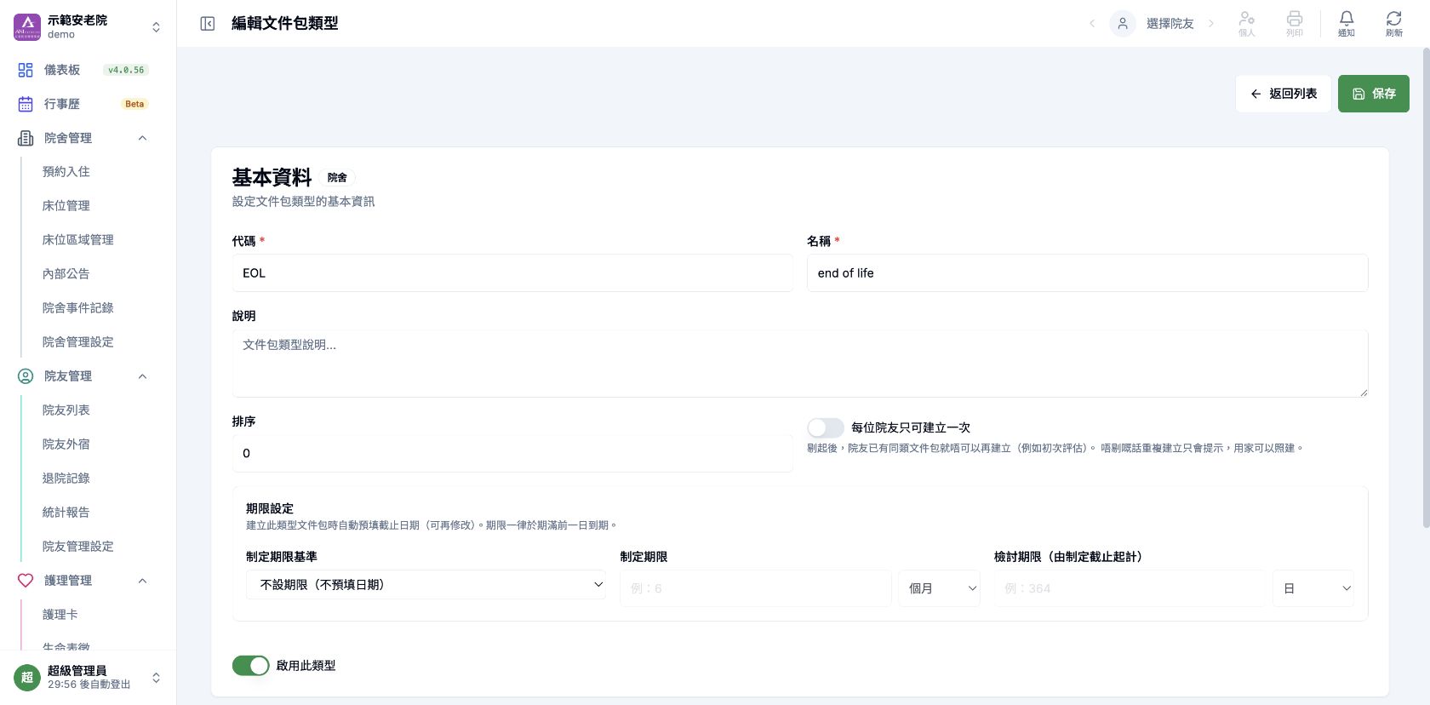The height and width of the screenshot is (705, 1430).
Task: Click the 名稱 field with end of life
Action: pyautogui.click(x=1088, y=273)
